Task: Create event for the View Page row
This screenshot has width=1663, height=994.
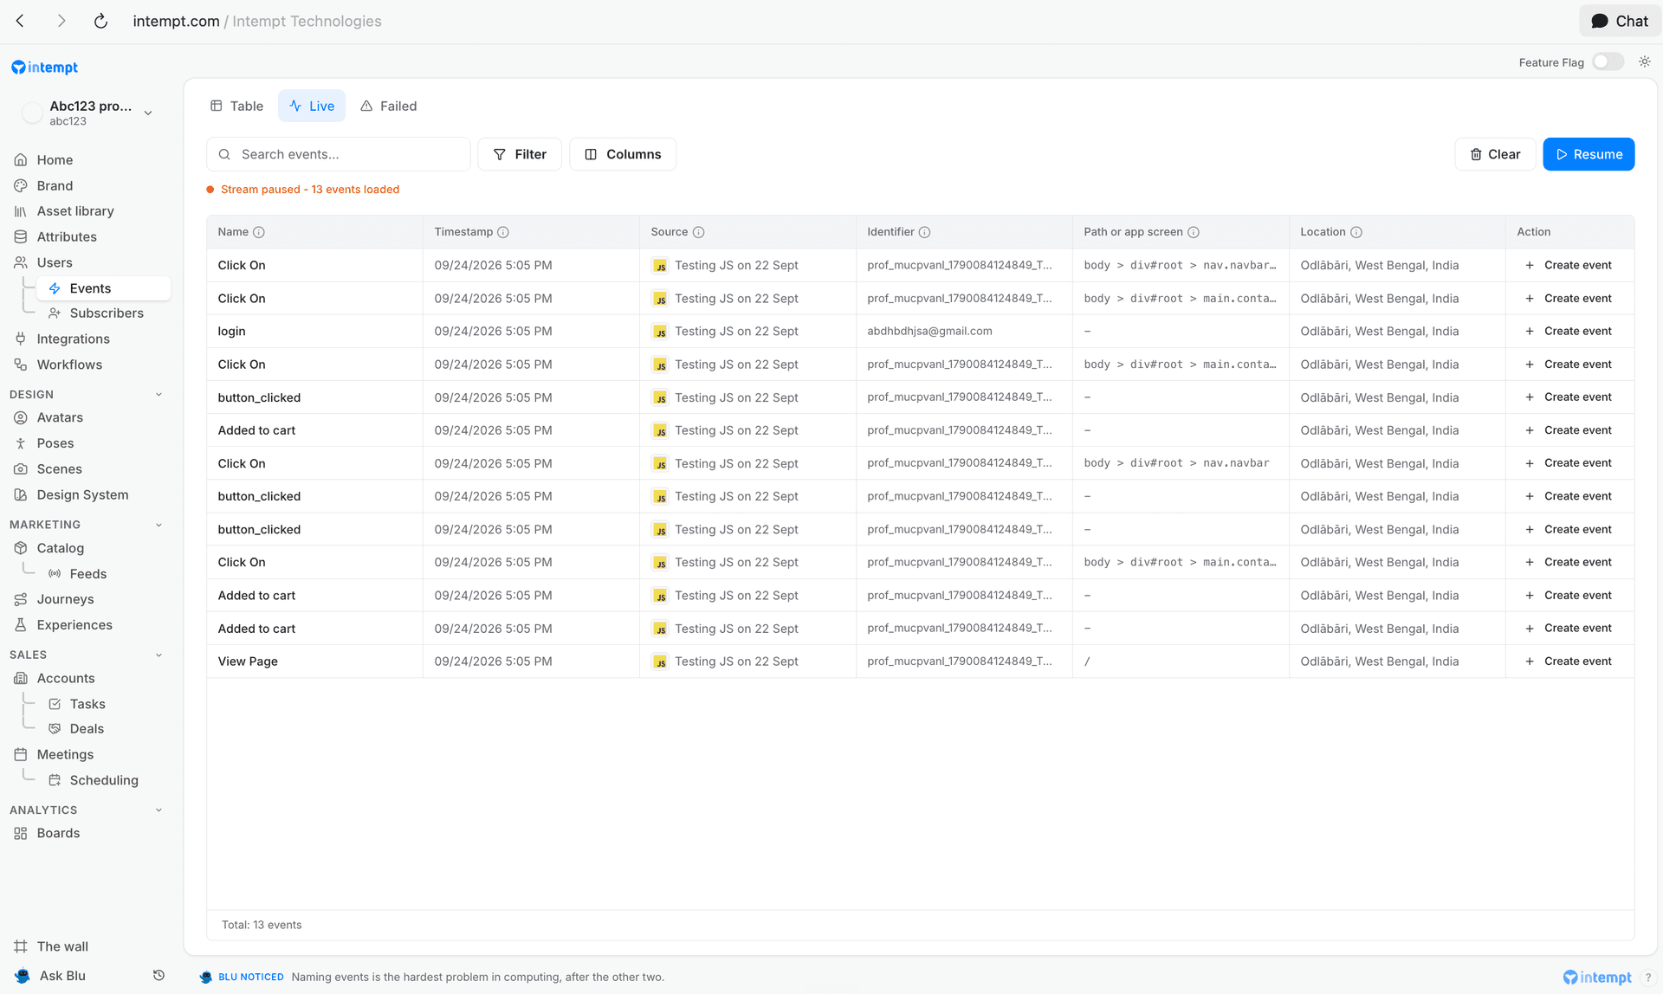Action: pyautogui.click(x=1569, y=662)
